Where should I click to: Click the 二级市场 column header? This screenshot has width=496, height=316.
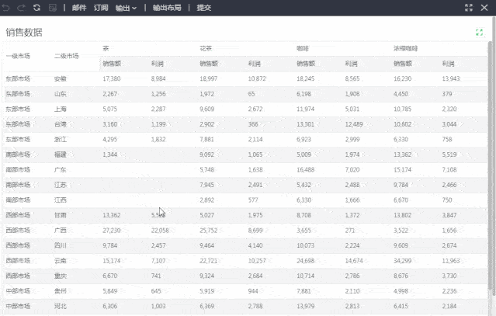(x=67, y=56)
